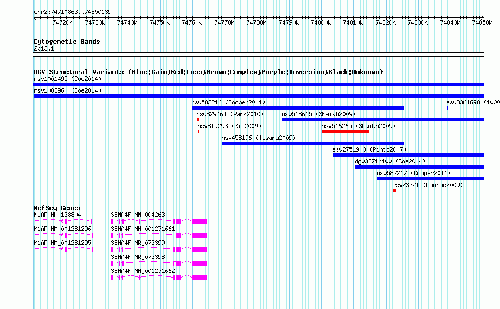Open the nsv1001495 (Coe2014) label
500x309 pixels.
coord(67,79)
